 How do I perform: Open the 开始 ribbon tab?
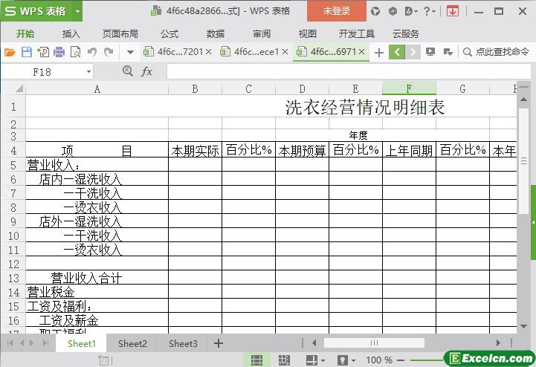(25, 34)
